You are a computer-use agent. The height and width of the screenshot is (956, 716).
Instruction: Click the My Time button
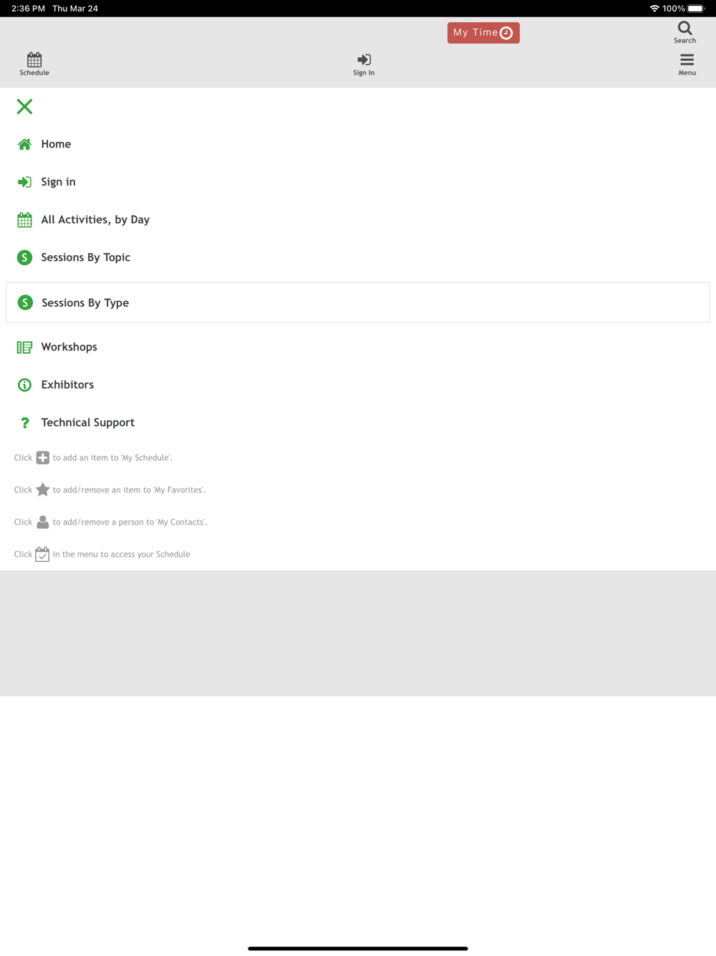click(x=483, y=33)
